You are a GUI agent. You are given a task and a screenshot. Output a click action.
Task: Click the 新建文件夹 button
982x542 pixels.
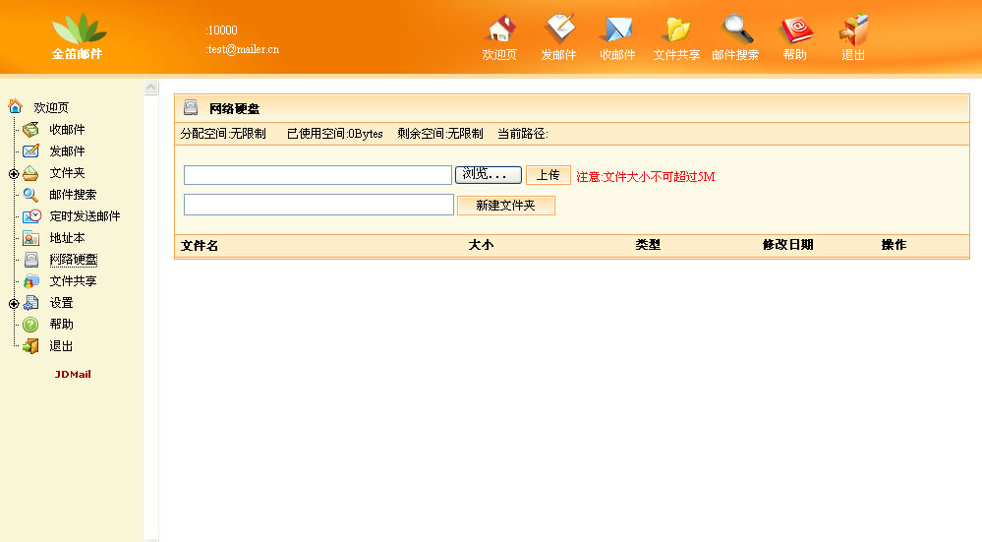tap(505, 206)
